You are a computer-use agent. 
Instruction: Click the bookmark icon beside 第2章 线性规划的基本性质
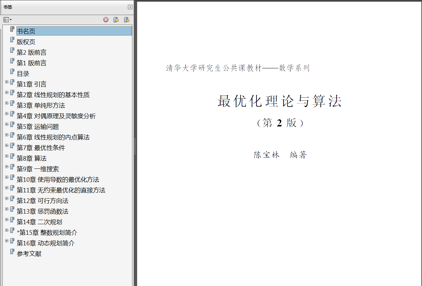tap(12, 93)
